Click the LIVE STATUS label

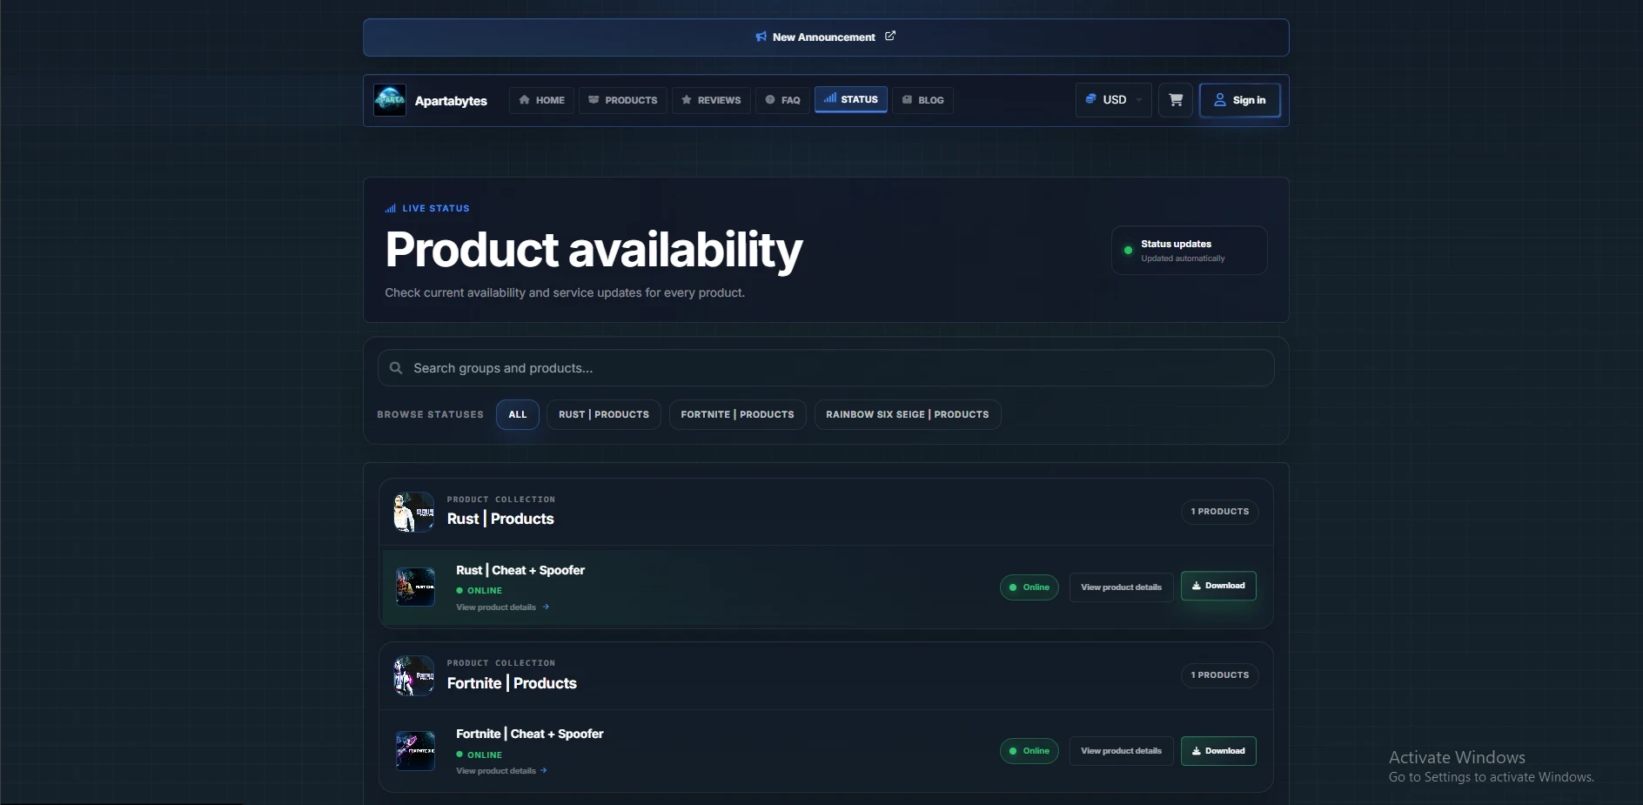(427, 209)
